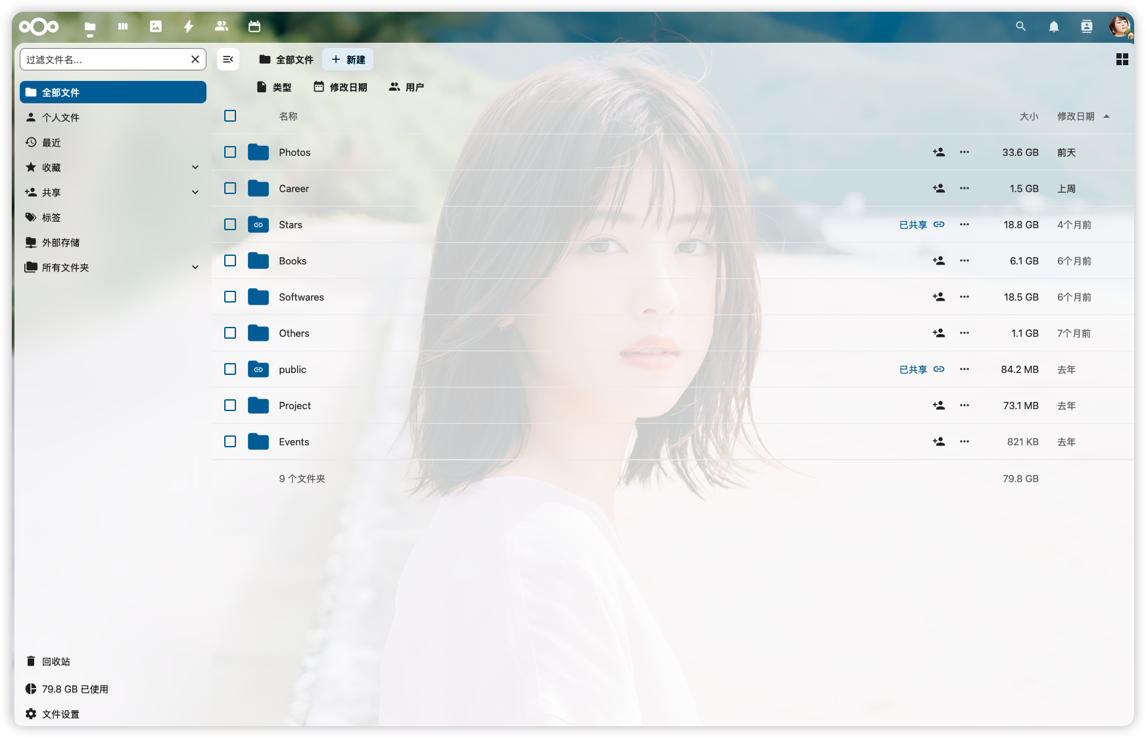Screen dimensions: 1146x738
Task: Check the Books folder checkbox
Action: tap(230, 261)
